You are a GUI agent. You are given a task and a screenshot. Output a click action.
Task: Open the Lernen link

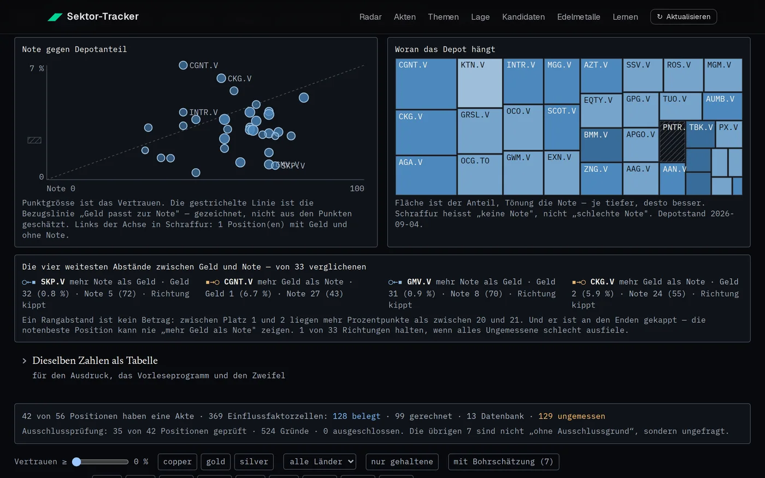pyautogui.click(x=625, y=17)
